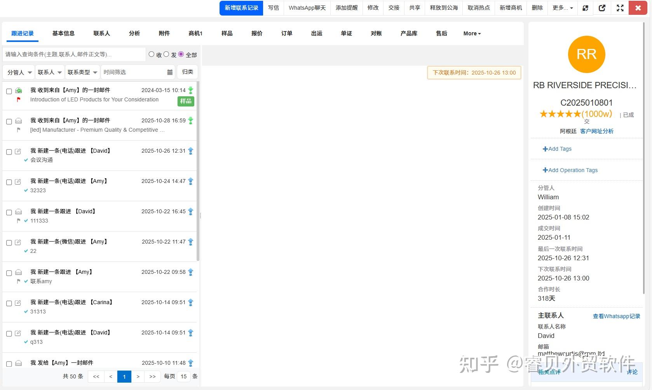Click calendar icon in 时间筛选 field
652x390 pixels.
pyautogui.click(x=170, y=72)
